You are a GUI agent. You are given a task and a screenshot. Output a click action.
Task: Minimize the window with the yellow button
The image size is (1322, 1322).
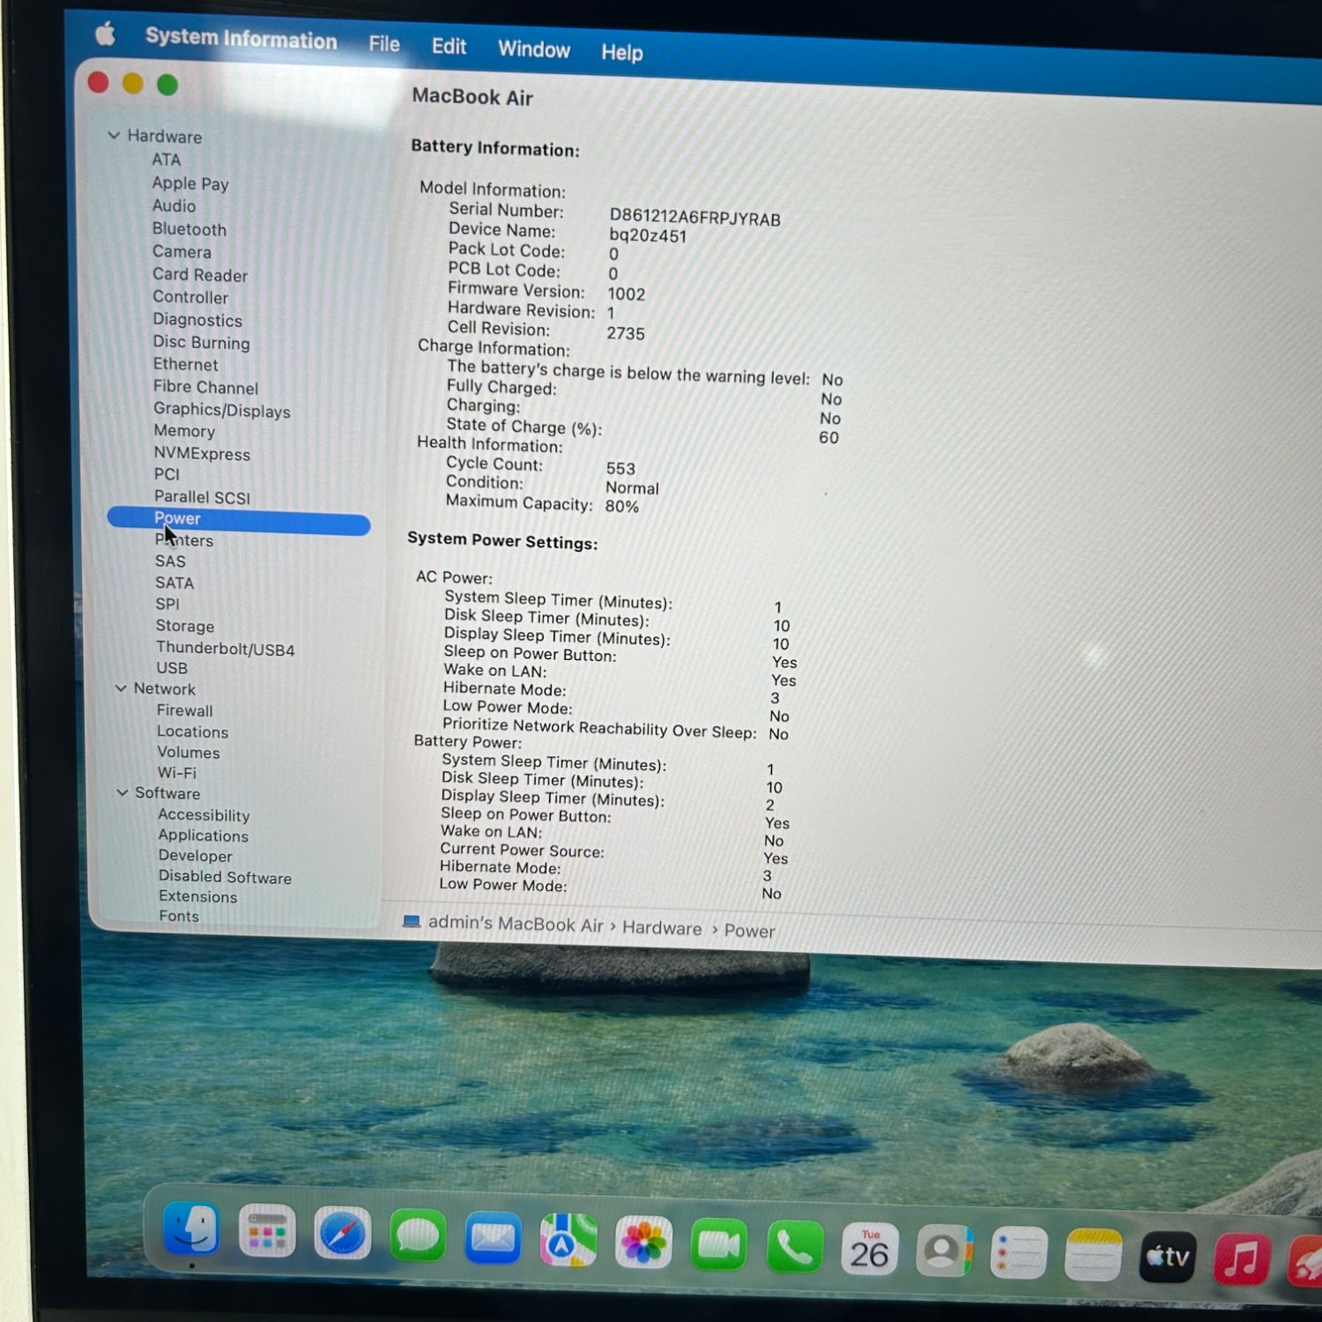coord(133,84)
